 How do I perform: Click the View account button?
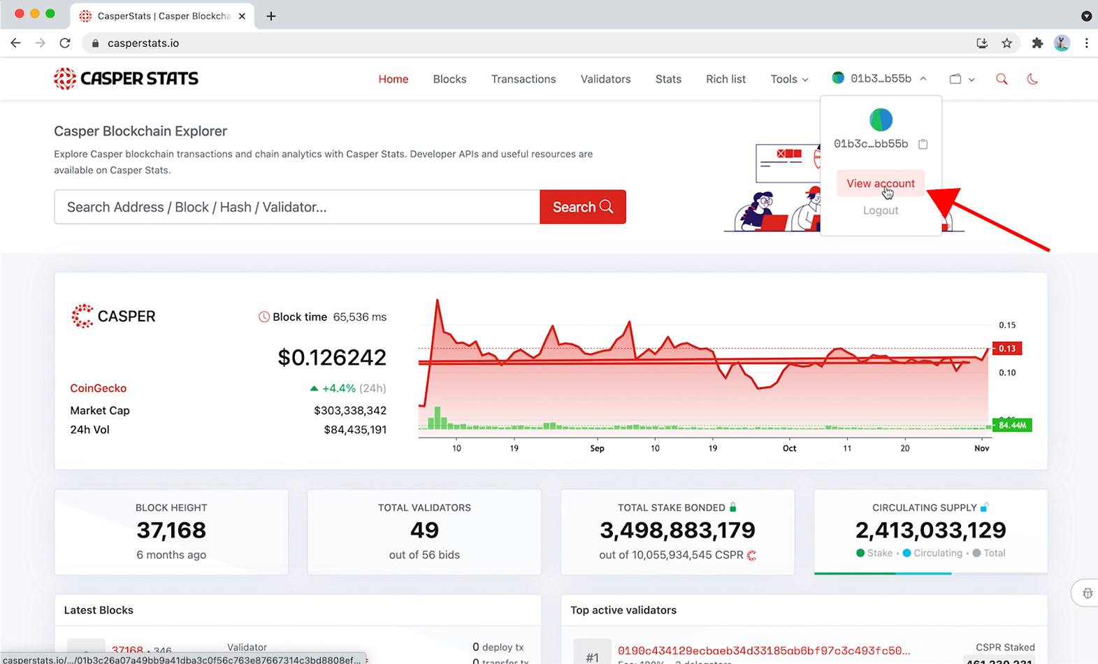(x=881, y=183)
